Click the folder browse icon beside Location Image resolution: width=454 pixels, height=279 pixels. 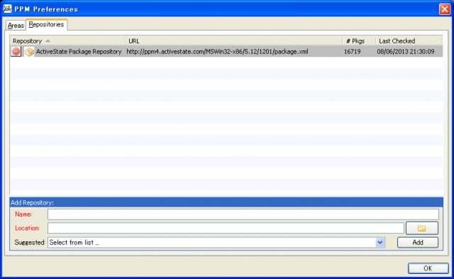[422, 229]
